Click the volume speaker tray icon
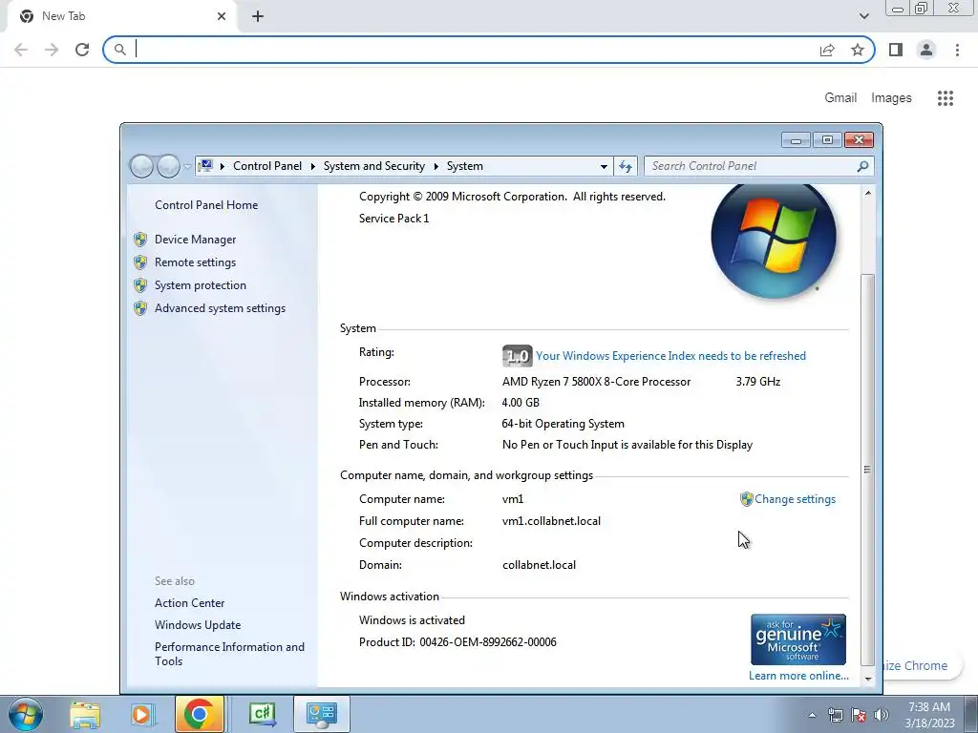This screenshot has width=978, height=733. [x=882, y=715]
